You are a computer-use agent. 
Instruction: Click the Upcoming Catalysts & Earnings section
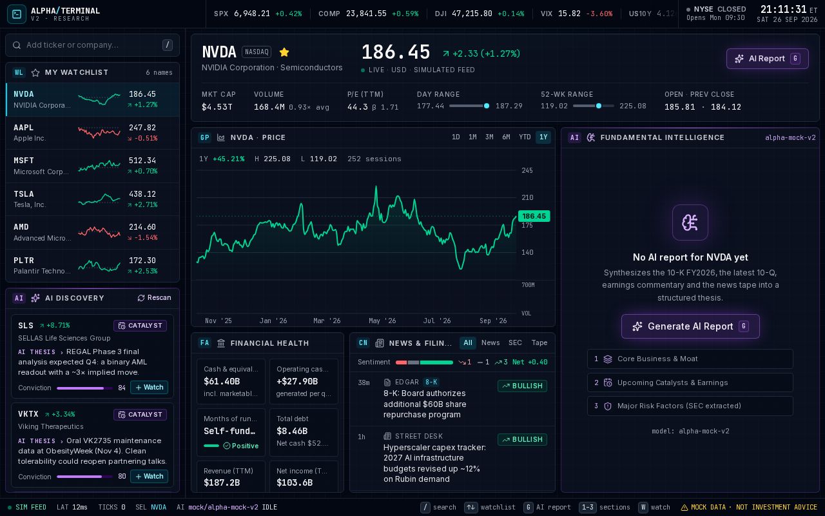[x=690, y=382]
